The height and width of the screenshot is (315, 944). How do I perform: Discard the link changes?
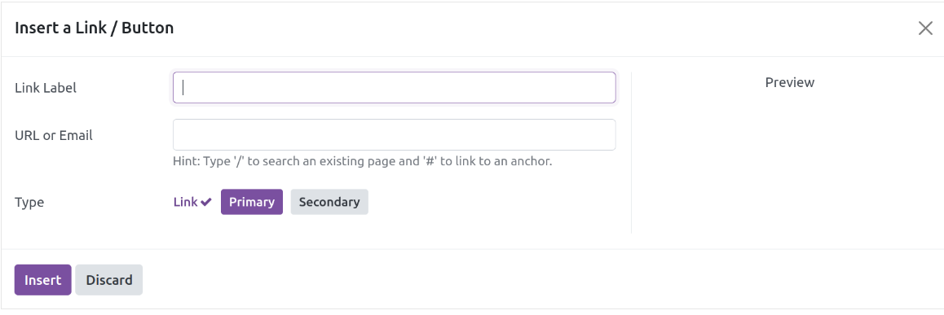tap(109, 280)
